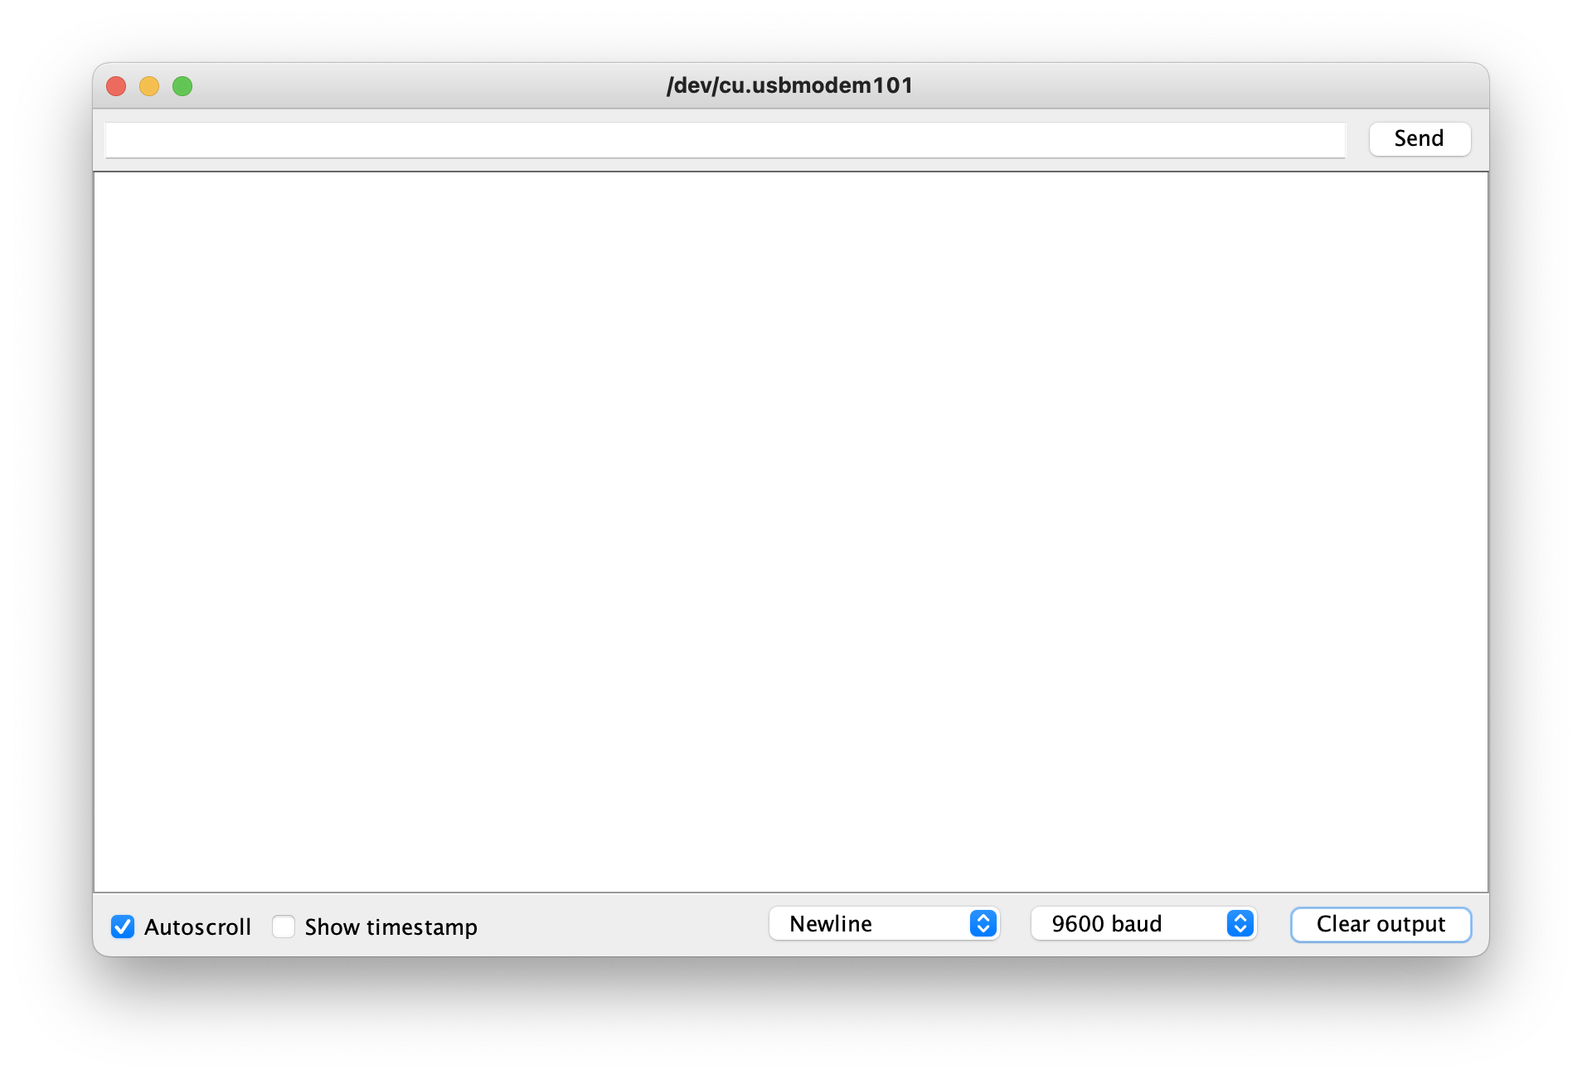Open the 9600 baud rate selector
The width and height of the screenshot is (1582, 1079).
pos(1143,923)
